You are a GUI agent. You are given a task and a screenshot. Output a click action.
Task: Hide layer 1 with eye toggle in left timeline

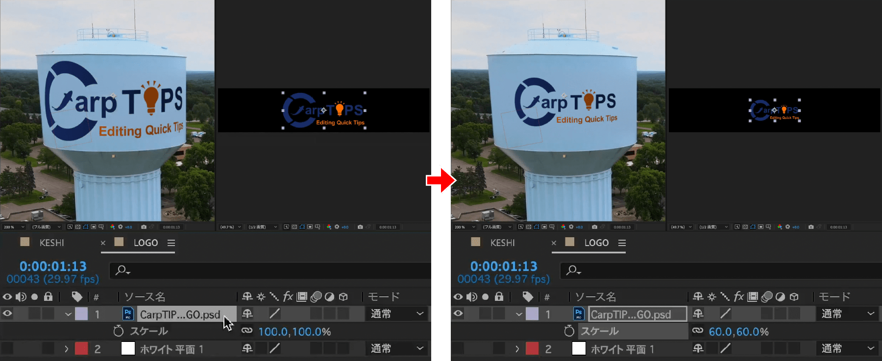[x=7, y=313]
